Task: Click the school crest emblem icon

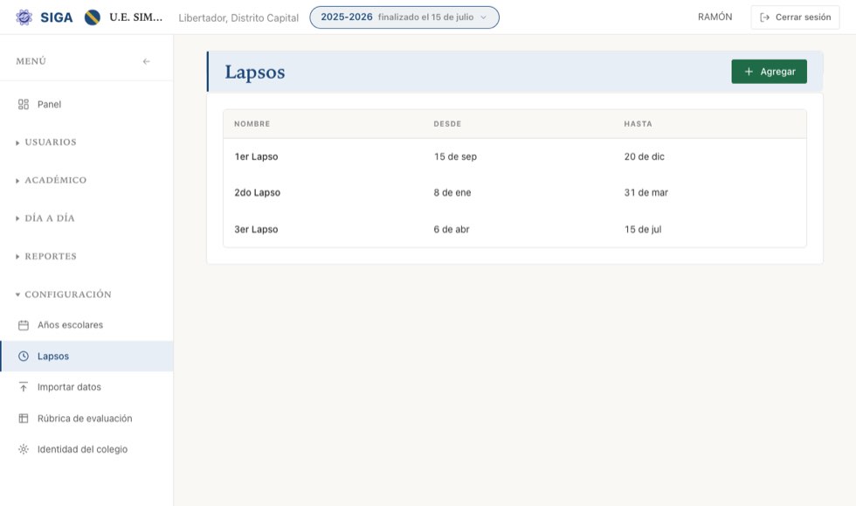Action: [x=93, y=17]
